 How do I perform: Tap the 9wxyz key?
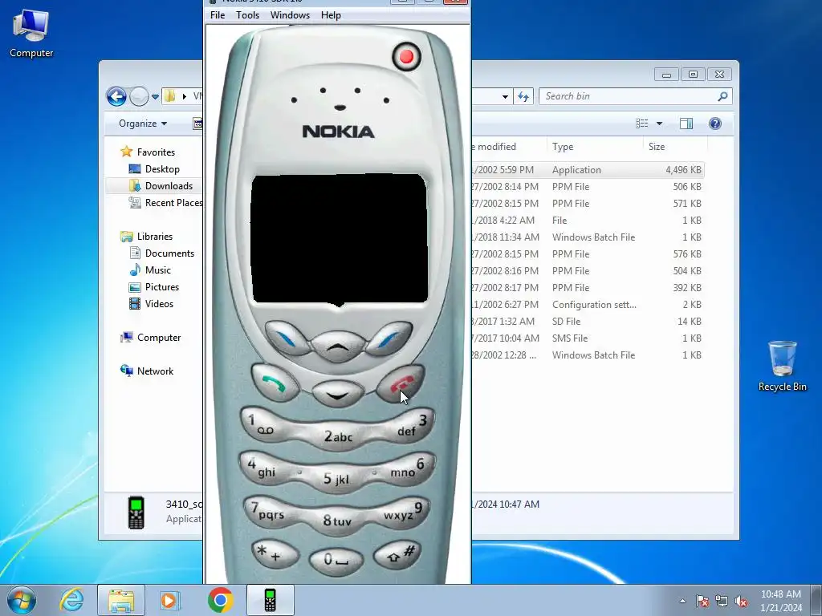pos(405,511)
